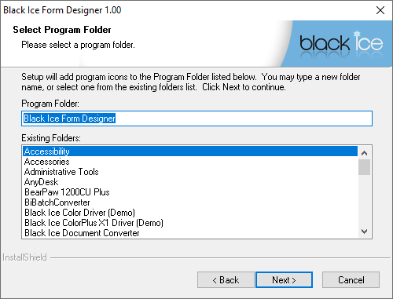Screen dimensions: 393x299
Task: Select Black Ice Color Driver (Demo)
Action: [x=190, y=213]
